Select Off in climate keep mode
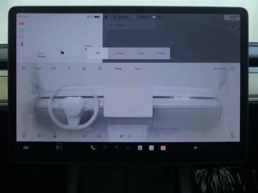The height and width of the screenshot is (193, 258). (x=98, y=53)
